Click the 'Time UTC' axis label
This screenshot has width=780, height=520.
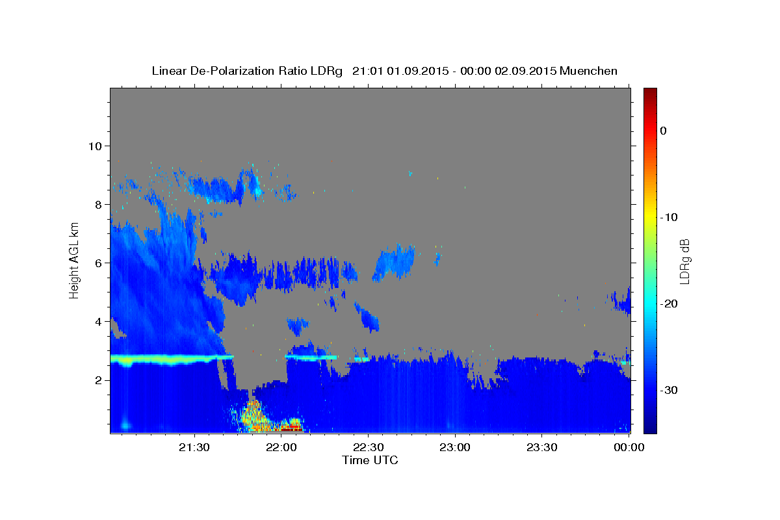tap(370, 460)
